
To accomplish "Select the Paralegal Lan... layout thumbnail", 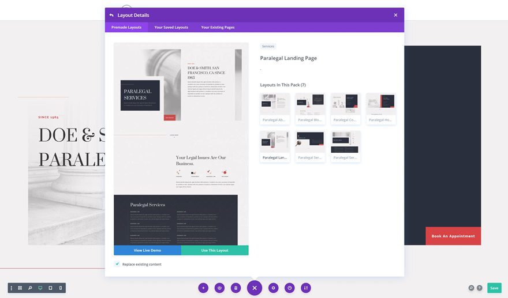I will click(x=275, y=146).
